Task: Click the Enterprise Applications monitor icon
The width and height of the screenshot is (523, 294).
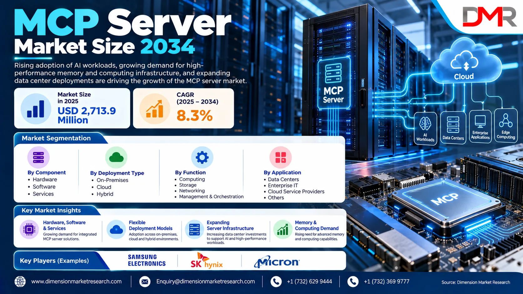Action: point(480,122)
